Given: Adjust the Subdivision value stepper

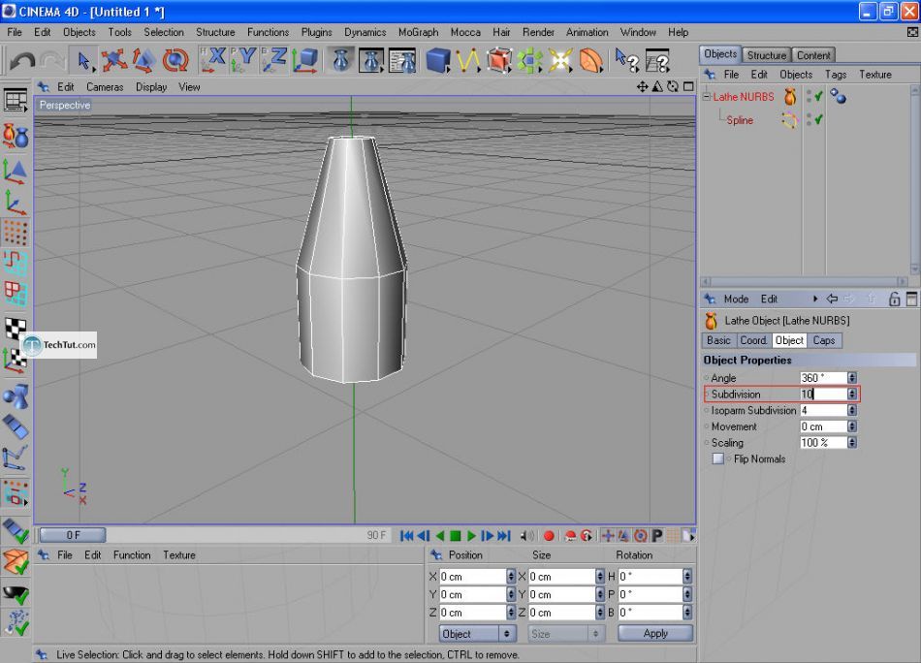Looking at the screenshot, I should pos(852,395).
